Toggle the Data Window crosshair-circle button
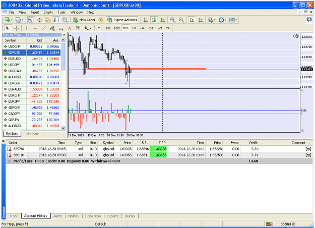The width and height of the screenshot is (315, 228). [39, 20]
